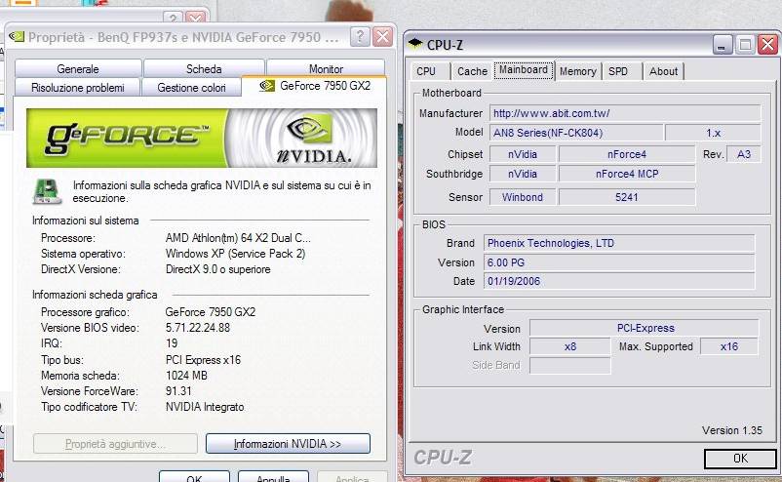Screen dimensions: 782x482
Task: Click the help question mark in Proprietà window
Action: [x=360, y=37]
